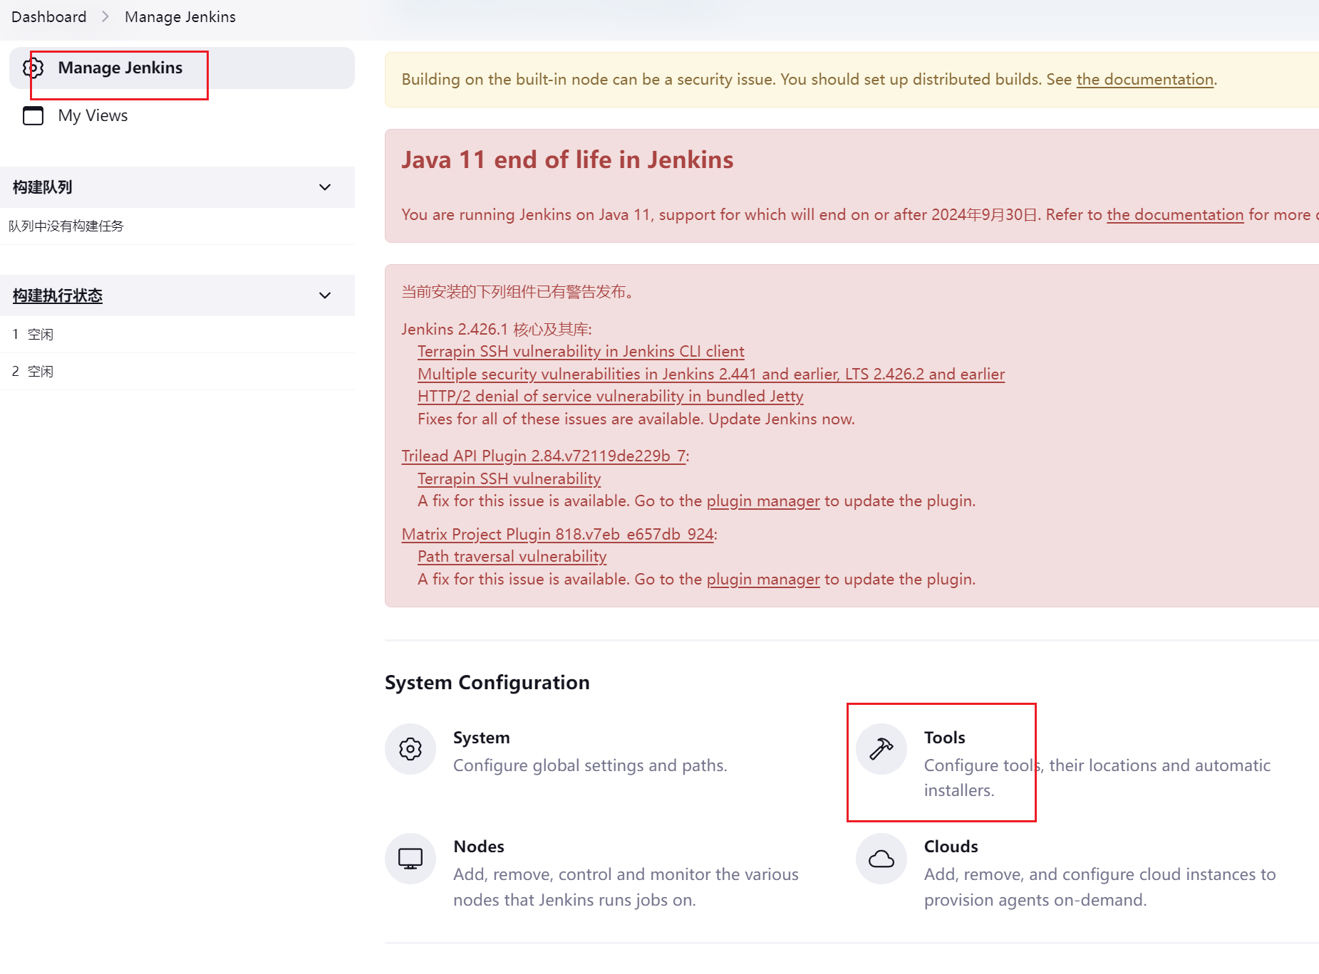This screenshot has width=1319, height=974.
Task: Open Dashboard in the breadcrumb
Action: coord(48,16)
